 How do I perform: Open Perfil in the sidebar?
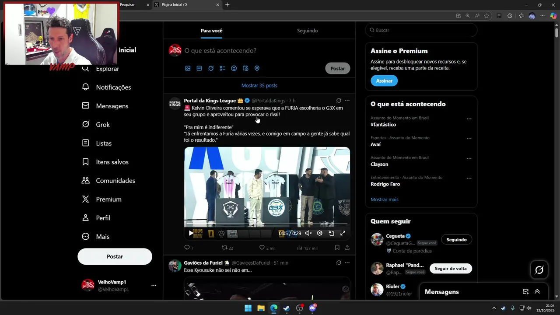(x=96, y=218)
